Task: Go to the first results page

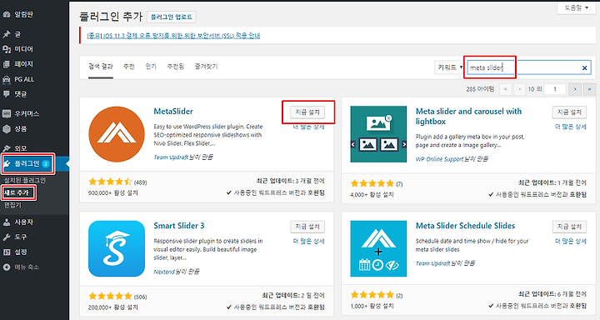Action: [x=506, y=89]
